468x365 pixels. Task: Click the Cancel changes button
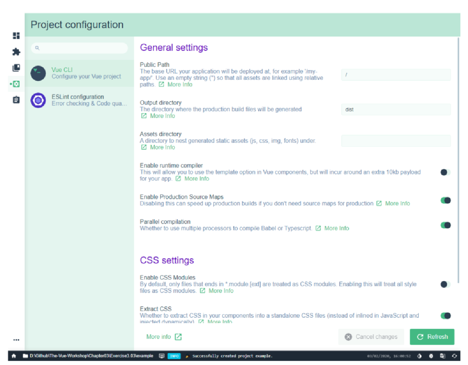372,337
